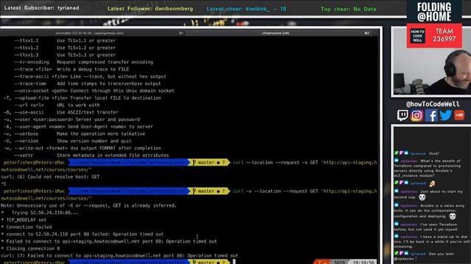The width and height of the screenshot is (471, 264).
Task: Click the Twitch icon under @howToCodeWell
Action: tap(403, 115)
